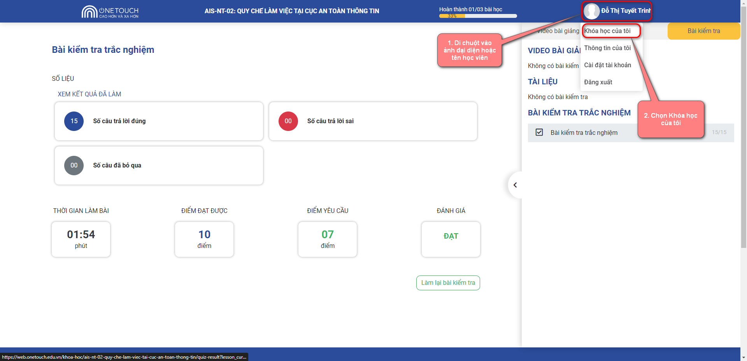The width and height of the screenshot is (747, 361).
Task: Click the Số câu trả lời đúng card
Action: pos(159,121)
